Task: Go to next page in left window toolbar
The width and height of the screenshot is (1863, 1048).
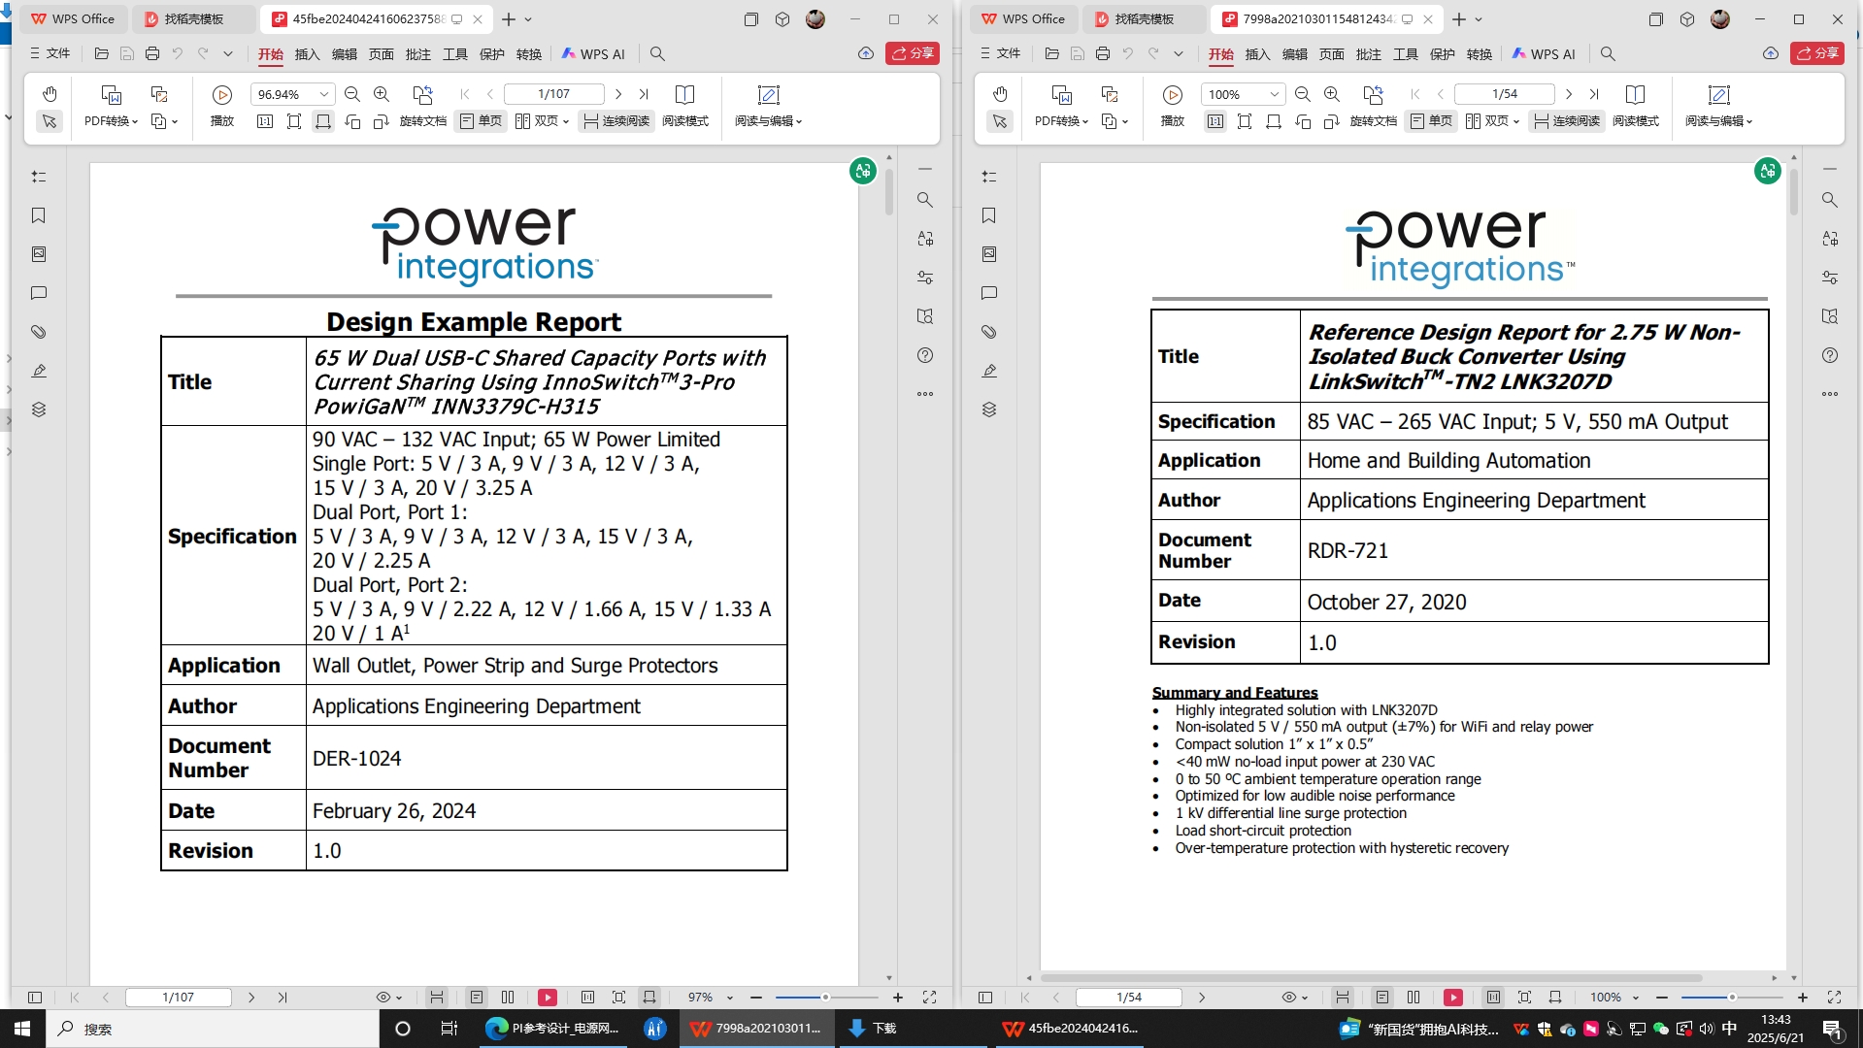Action: click(x=618, y=94)
